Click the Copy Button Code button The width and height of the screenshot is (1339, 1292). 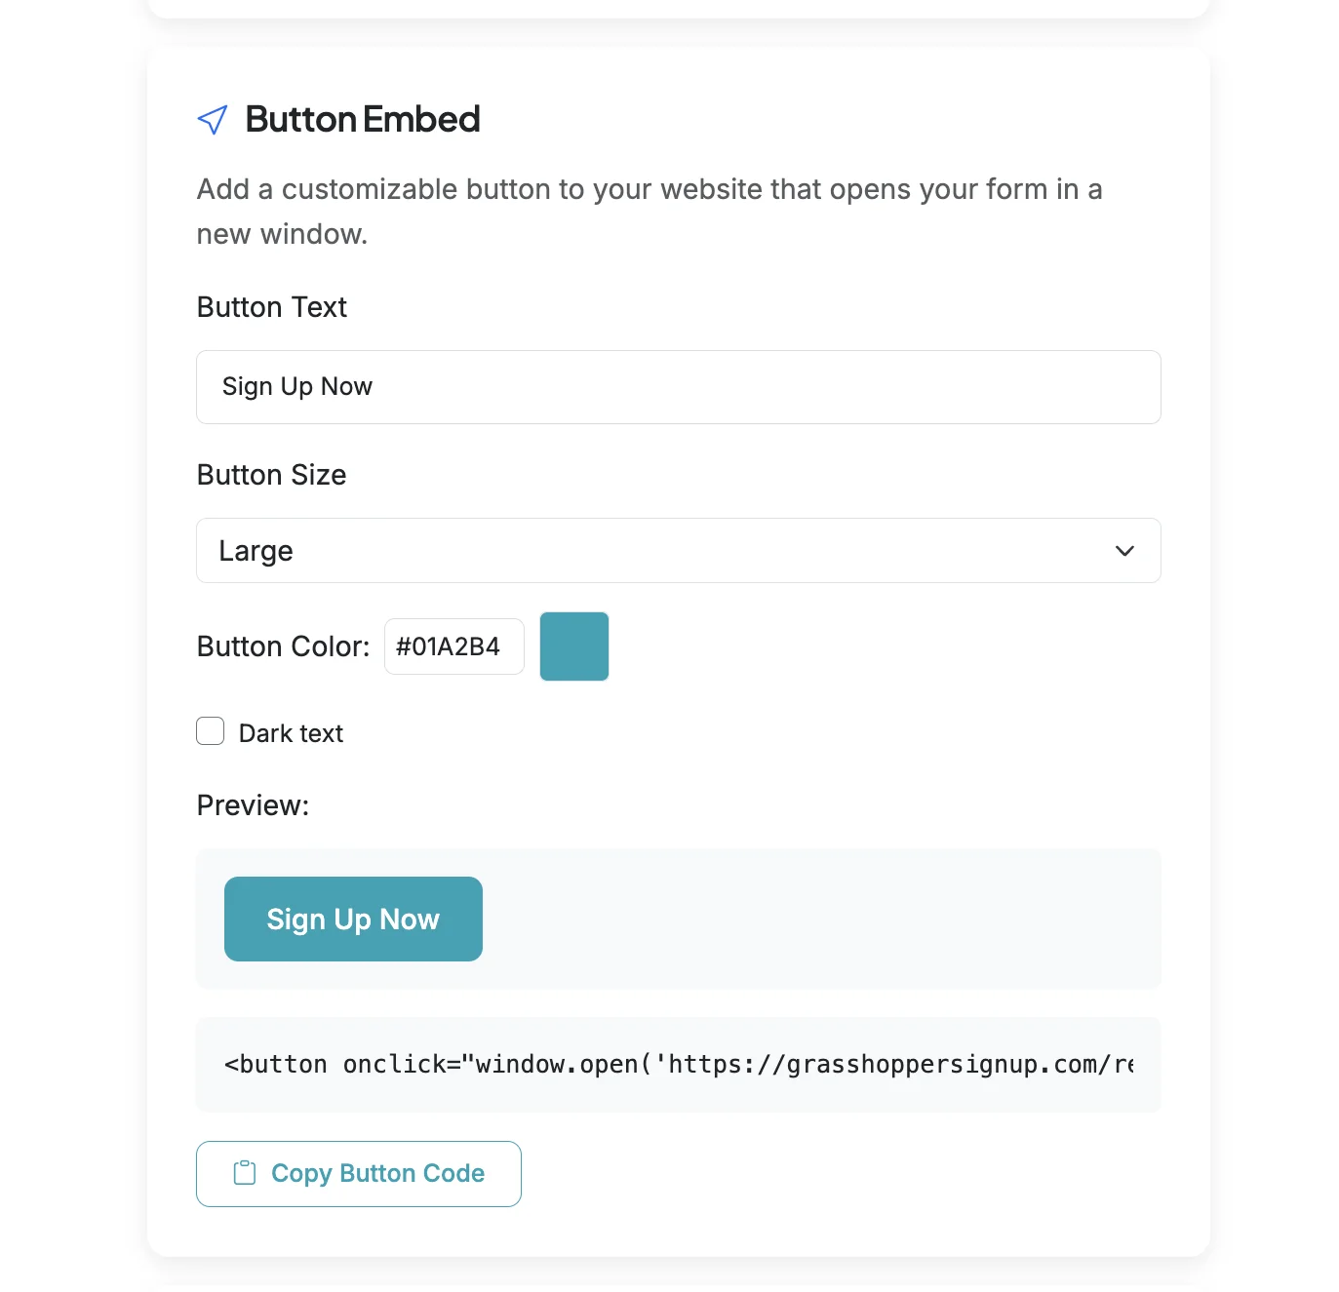(x=358, y=1173)
